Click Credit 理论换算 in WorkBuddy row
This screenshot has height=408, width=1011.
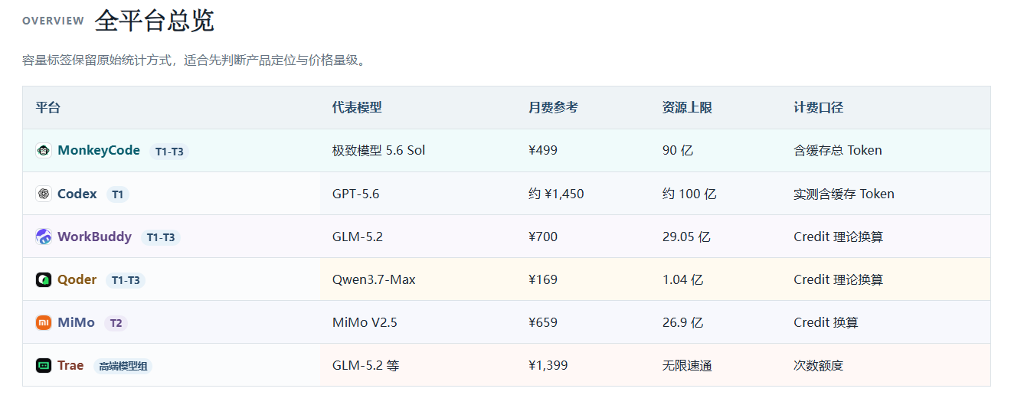tap(839, 237)
